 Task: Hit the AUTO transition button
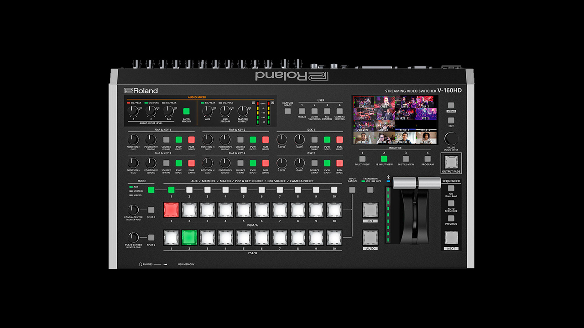pyautogui.click(x=370, y=238)
